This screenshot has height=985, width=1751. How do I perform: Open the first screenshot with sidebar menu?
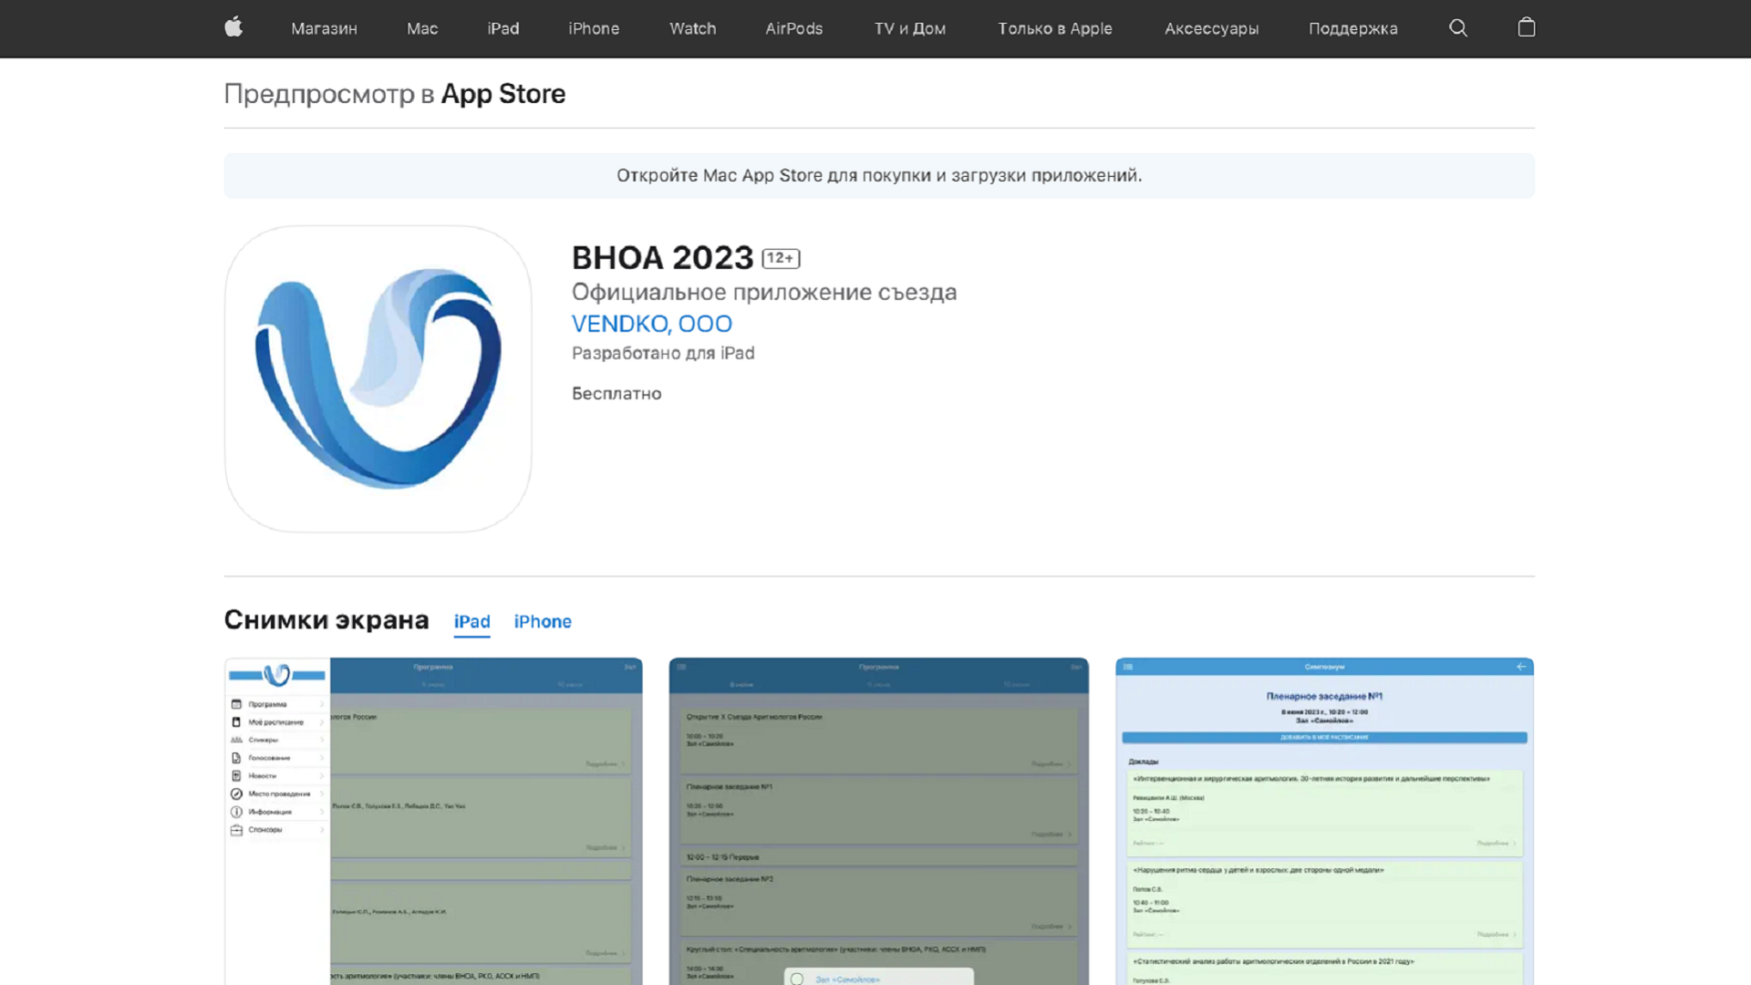433,821
